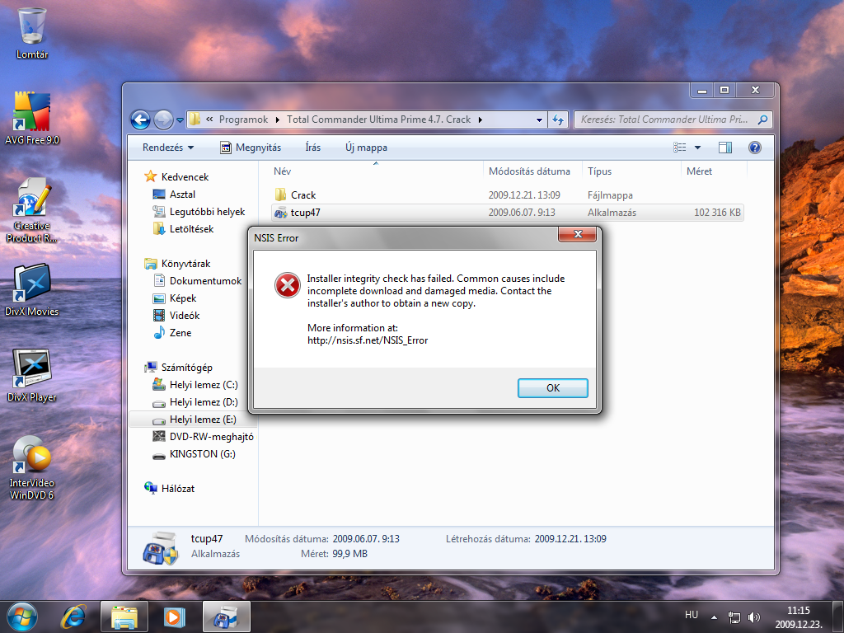
Task: Click the Megnyitás toolbar button
Action: (251, 148)
